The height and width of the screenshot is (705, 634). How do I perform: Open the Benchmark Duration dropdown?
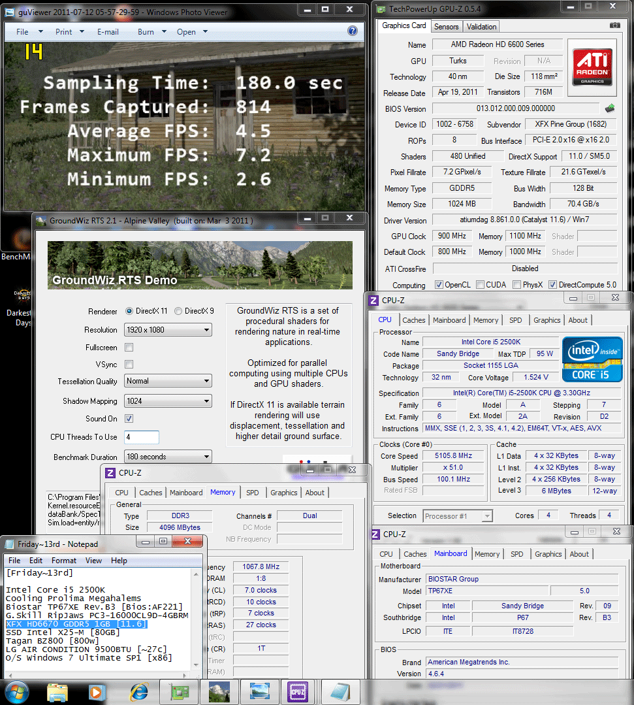point(168,456)
